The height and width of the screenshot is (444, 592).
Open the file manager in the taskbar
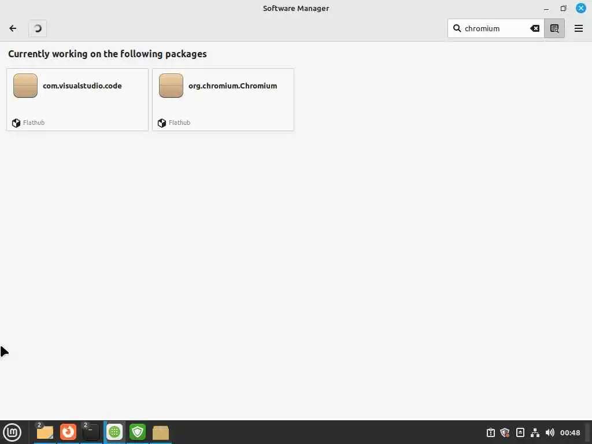(45, 432)
